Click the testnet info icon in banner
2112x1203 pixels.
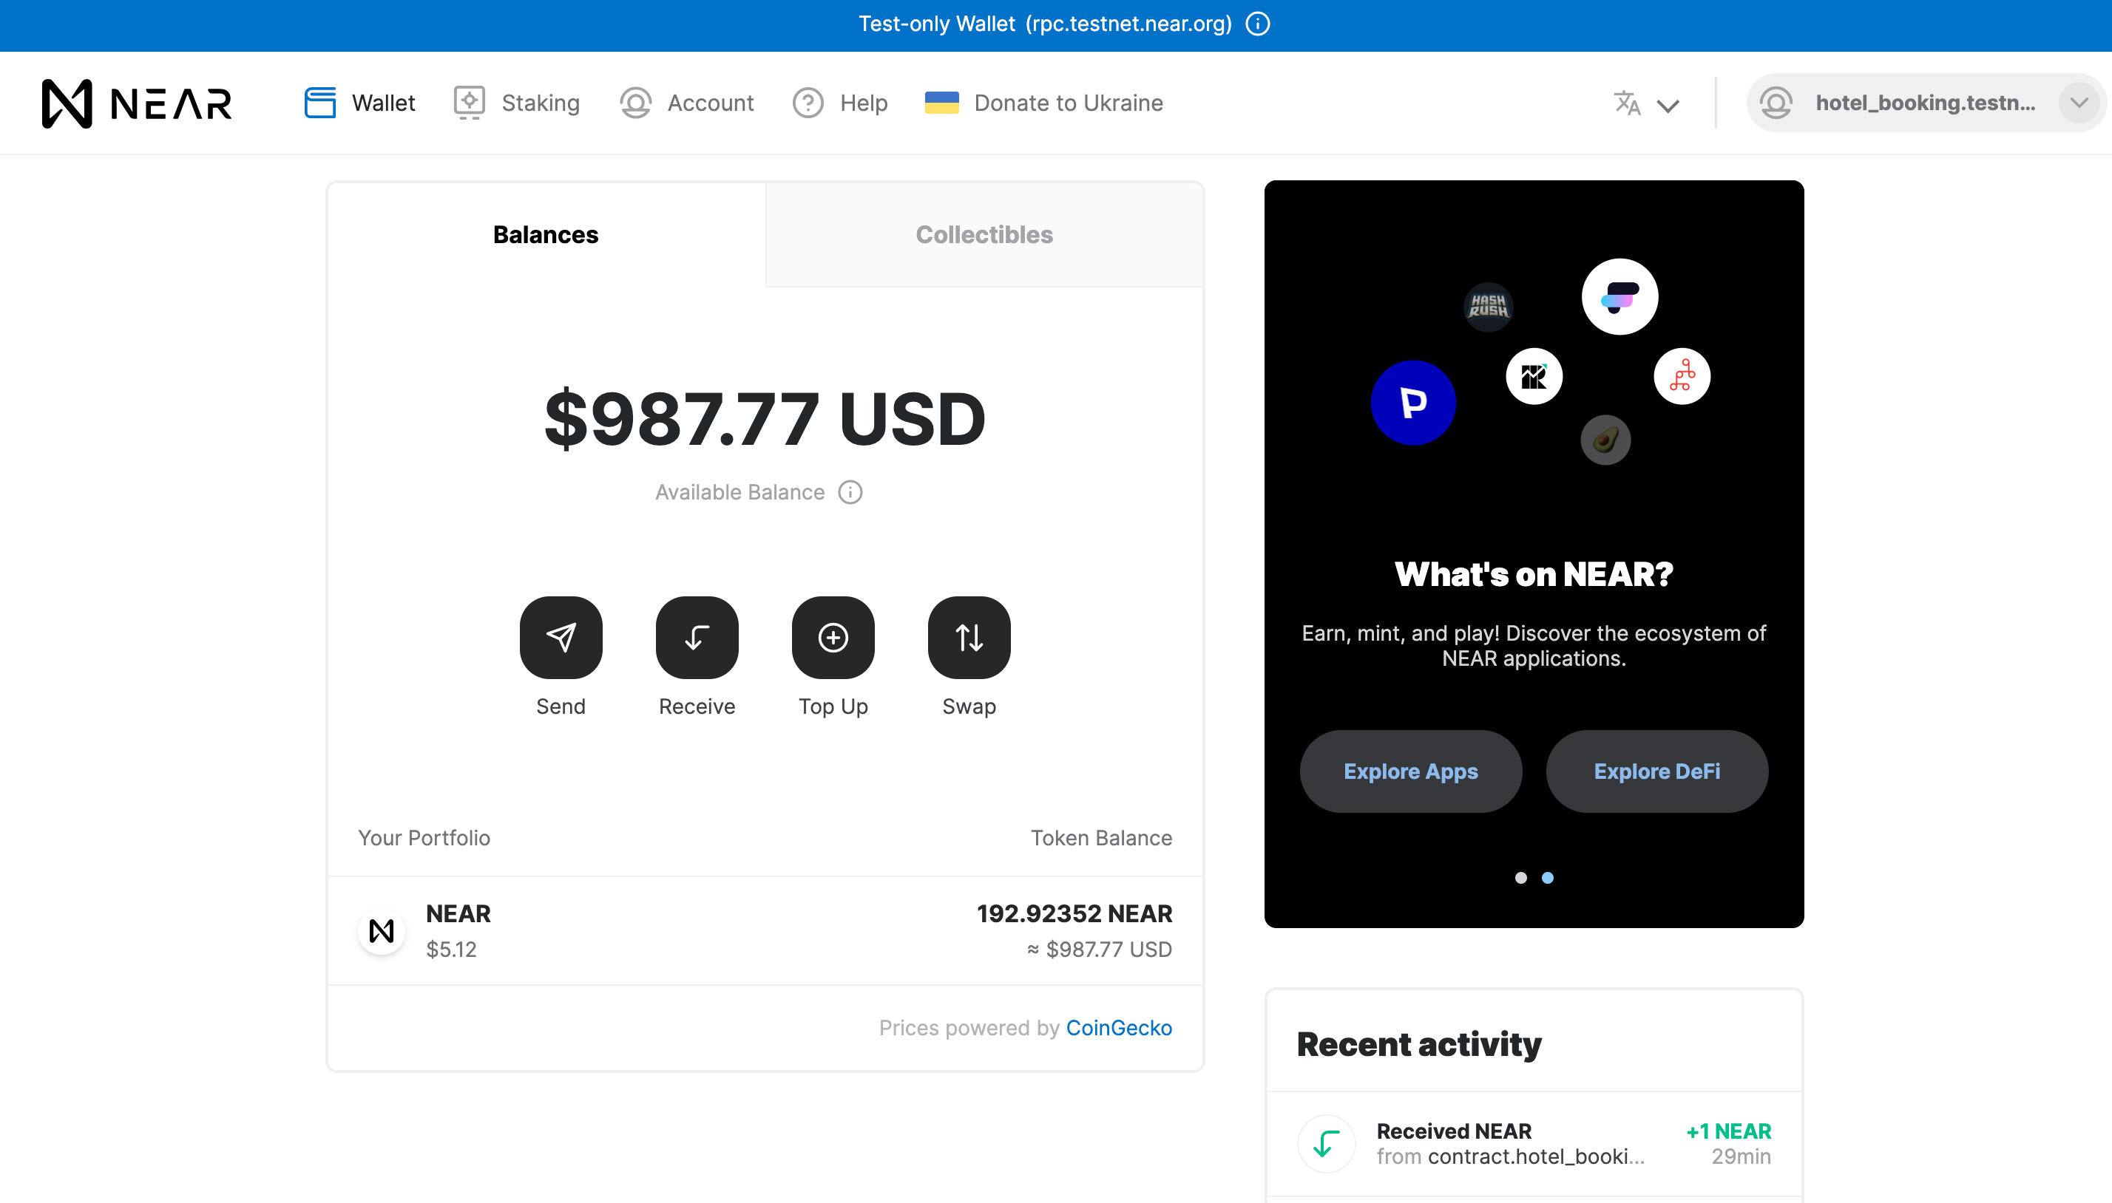point(1258,24)
